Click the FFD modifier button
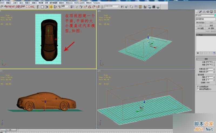 pos(201,23)
